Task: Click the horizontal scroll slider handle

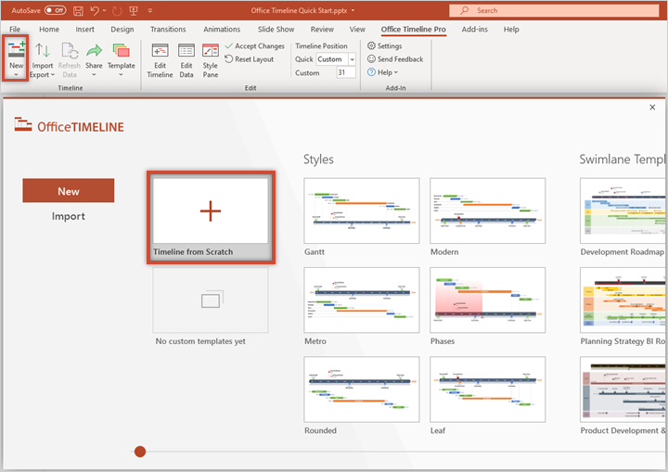Action: click(140, 452)
